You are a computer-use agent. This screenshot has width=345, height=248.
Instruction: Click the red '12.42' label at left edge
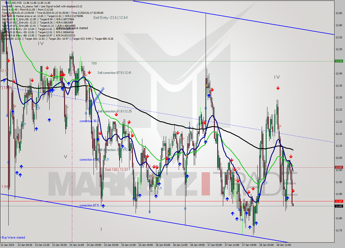pyautogui.click(x=4, y=71)
